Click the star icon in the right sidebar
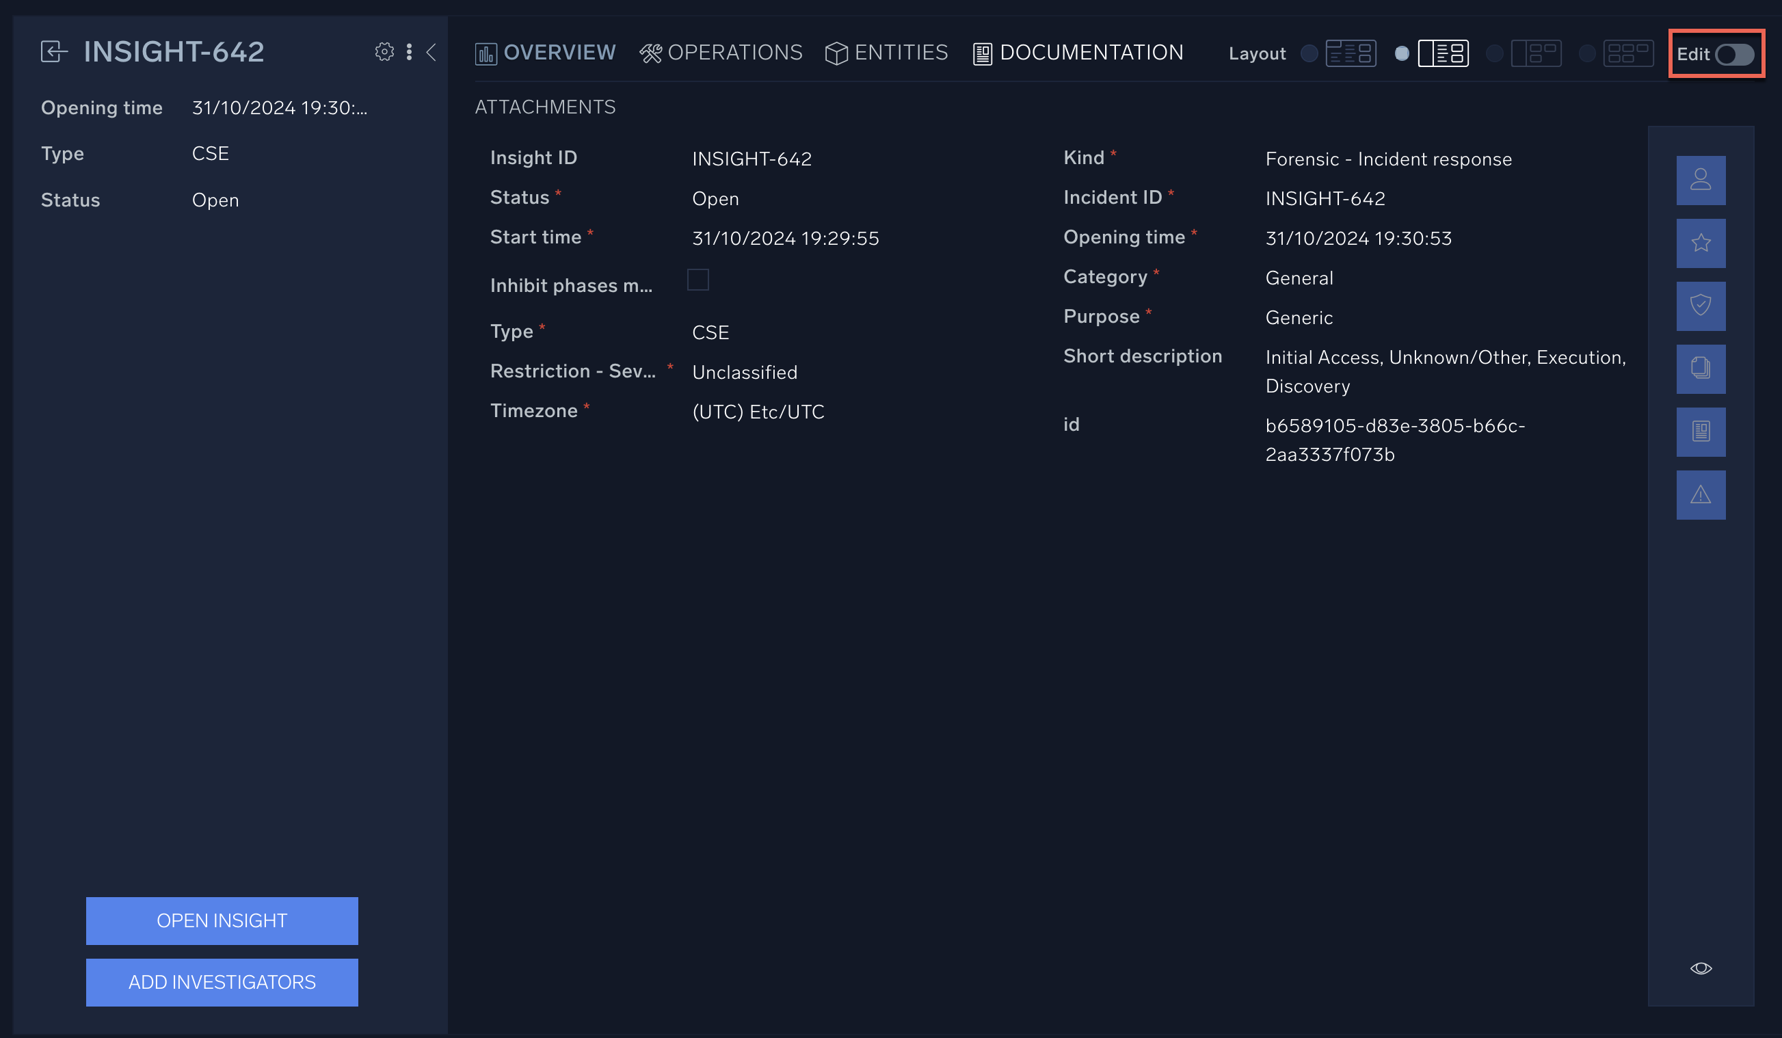 1700,243
